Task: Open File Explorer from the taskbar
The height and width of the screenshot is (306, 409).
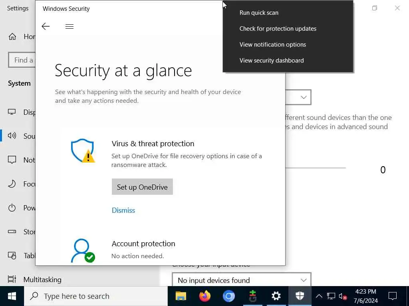Action: coord(181,296)
